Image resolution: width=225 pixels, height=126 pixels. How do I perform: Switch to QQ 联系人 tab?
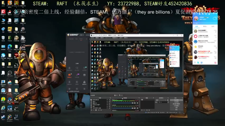pyautogui.click(x=205, y=26)
